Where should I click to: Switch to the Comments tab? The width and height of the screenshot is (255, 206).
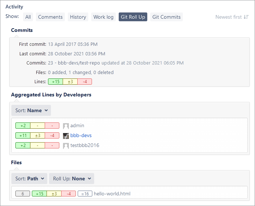pyautogui.click(x=51, y=17)
